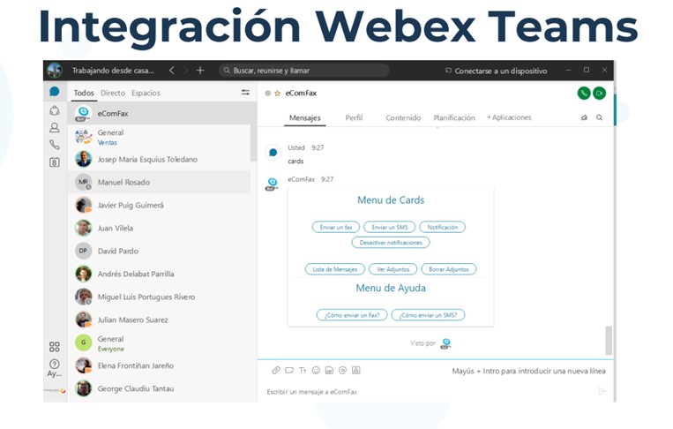Open the space list filter icon
This screenshot has height=429, width=673.
[x=245, y=93]
